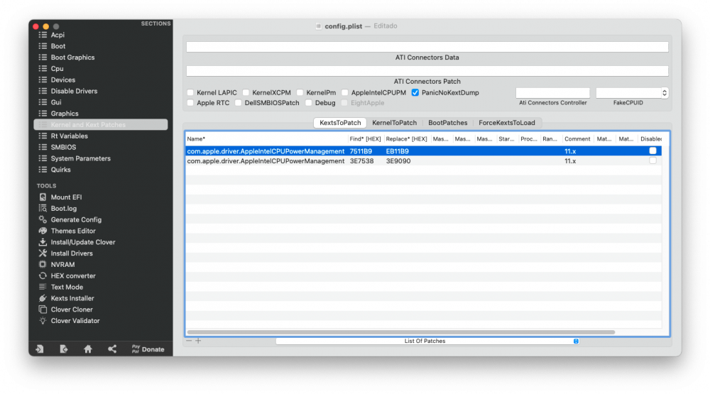710x394 pixels.
Task: Click the Mount EFI tool icon
Action: pos(43,197)
